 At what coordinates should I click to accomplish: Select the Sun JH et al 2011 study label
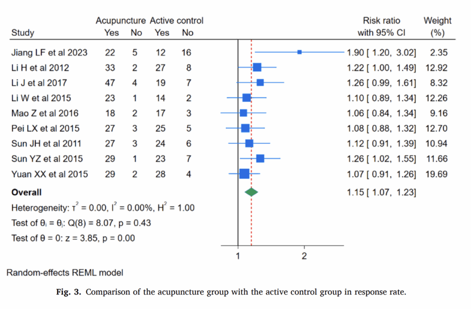(47, 144)
